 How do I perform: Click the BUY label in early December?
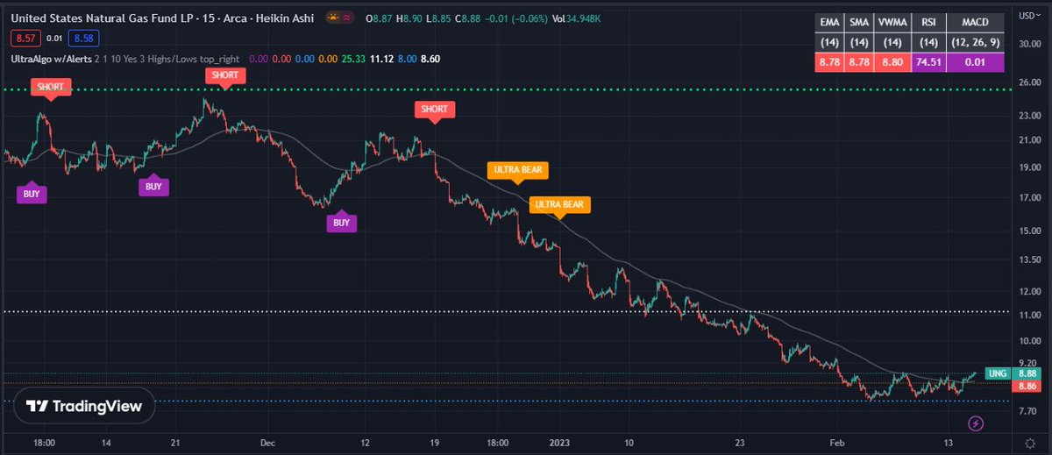[x=342, y=222]
